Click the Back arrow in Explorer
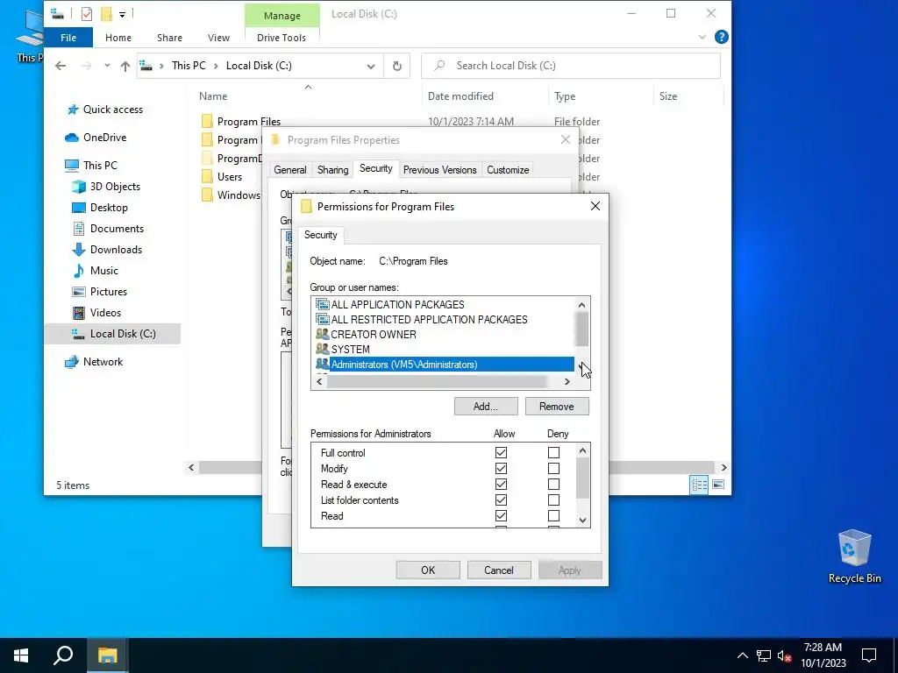This screenshot has width=898, height=673. (x=61, y=66)
